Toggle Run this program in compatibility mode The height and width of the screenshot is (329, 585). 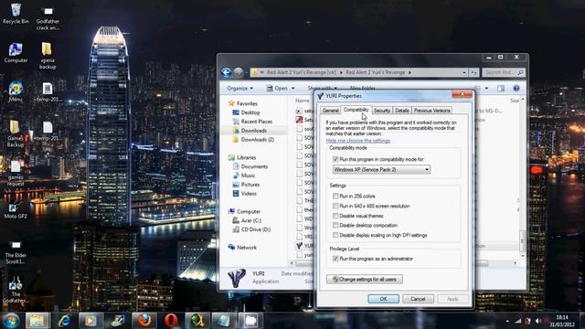335,159
